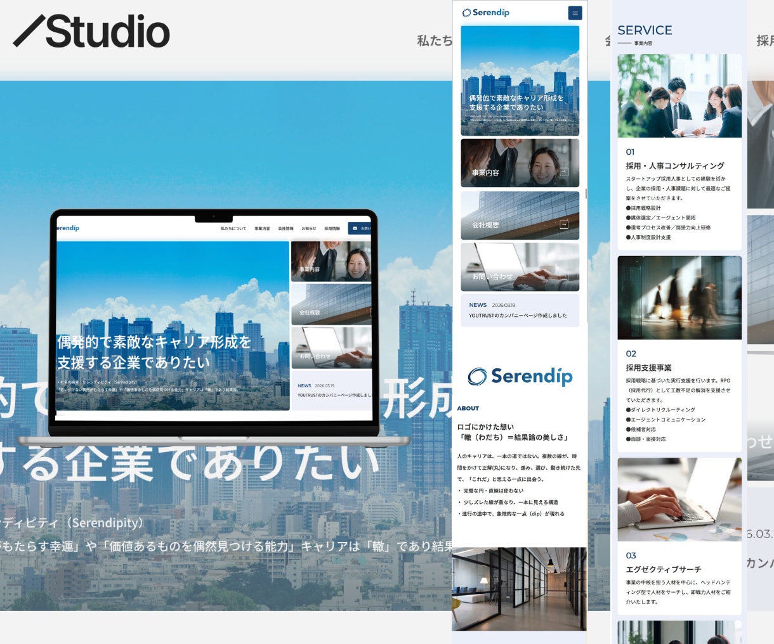Click the 私たち nav item in the background header
Image resolution: width=774 pixels, height=644 pixels.
pos(435,41)
